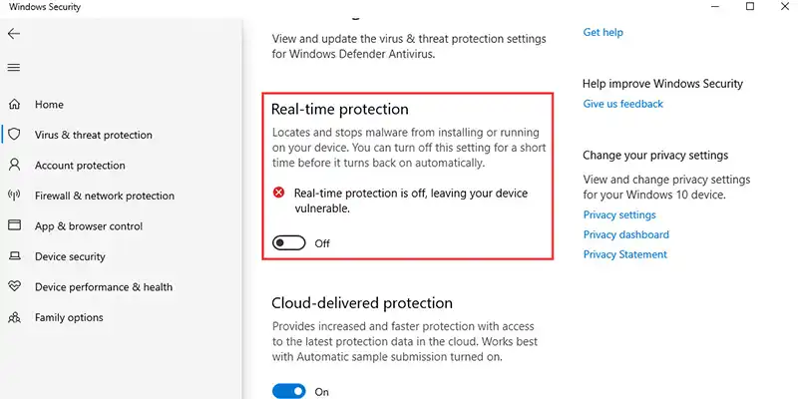Click the Device security laptop icon

tap(15, 256)
